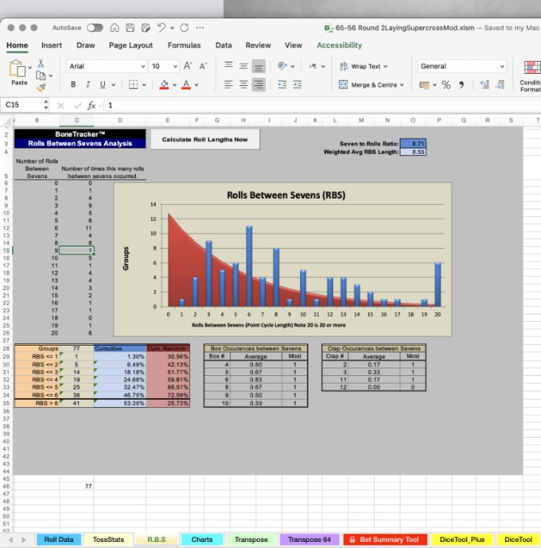Viewport: 541px width, 548px height.
Task: Undo the last action
Action: click(161, 27)
